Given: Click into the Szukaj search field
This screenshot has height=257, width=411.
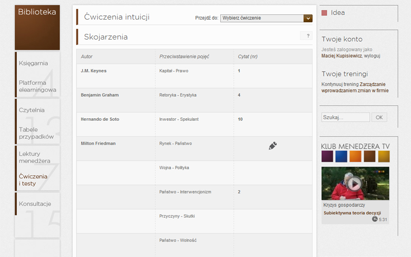Looking at the screenshot, I should (x=345, y=117).
